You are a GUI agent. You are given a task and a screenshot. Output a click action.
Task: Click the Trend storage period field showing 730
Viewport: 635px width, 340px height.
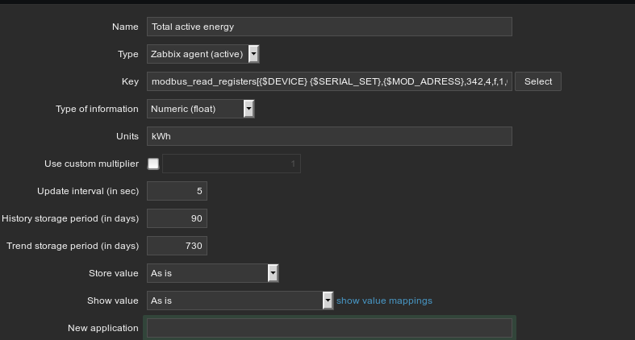pyautogui.click(x=178, y=246)
